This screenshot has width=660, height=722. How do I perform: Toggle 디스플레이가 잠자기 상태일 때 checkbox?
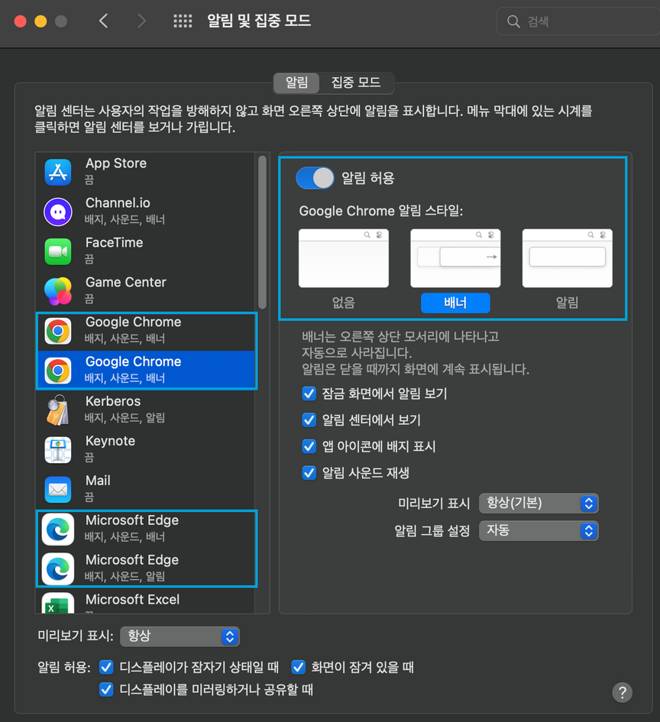pyautogui.click(x=106, y=667)
